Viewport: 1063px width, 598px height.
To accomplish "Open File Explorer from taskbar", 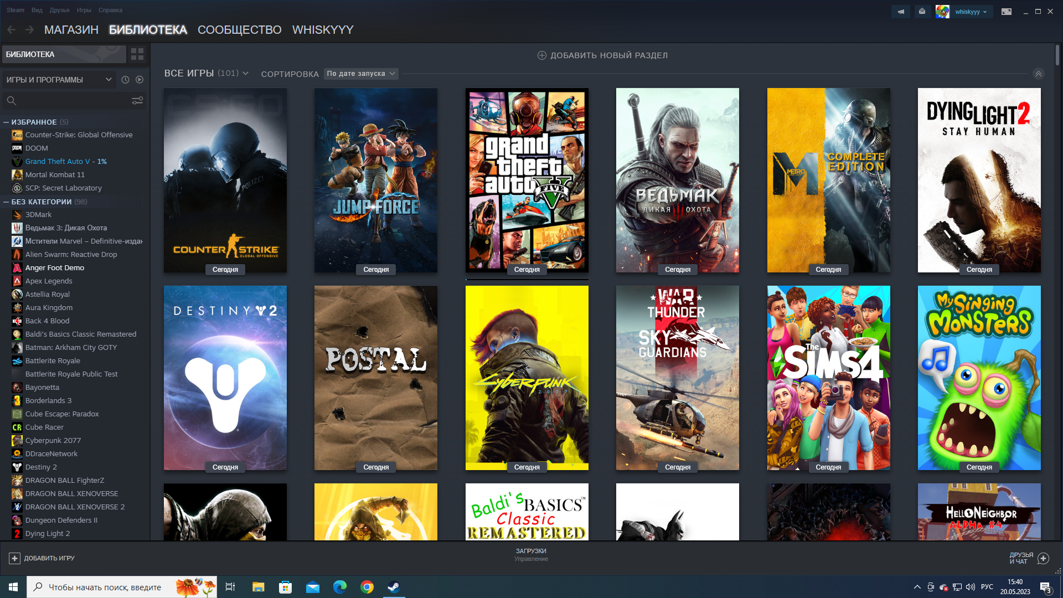I will 259,587.
